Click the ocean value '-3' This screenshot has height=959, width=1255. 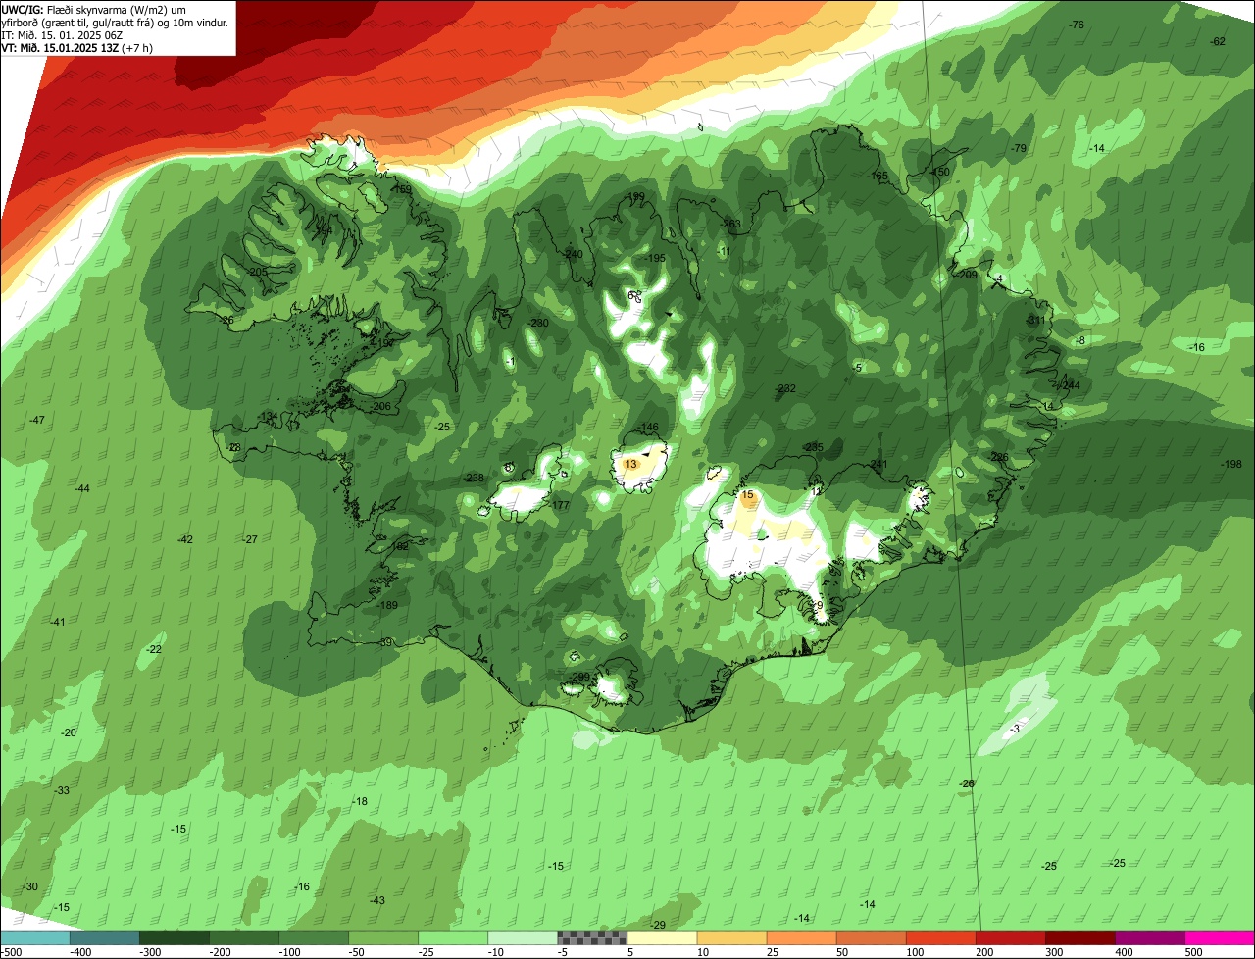click(1015, 729)
